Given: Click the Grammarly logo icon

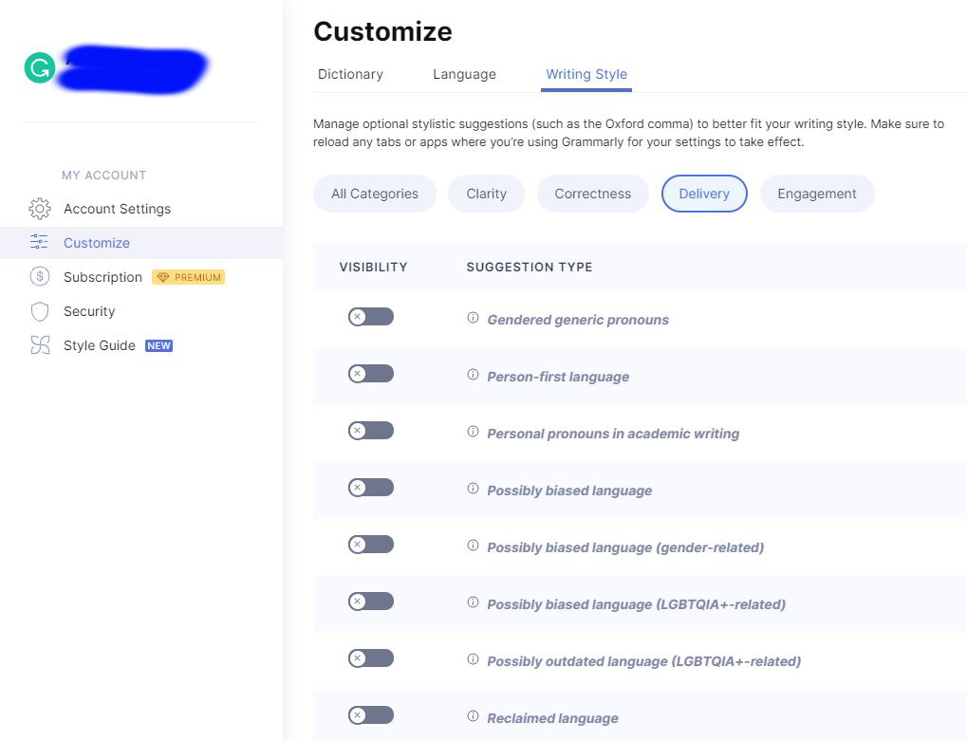Looking at the screenshot, I should pos(40,67).
